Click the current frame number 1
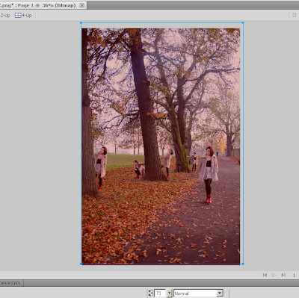 tap(294, 275)
